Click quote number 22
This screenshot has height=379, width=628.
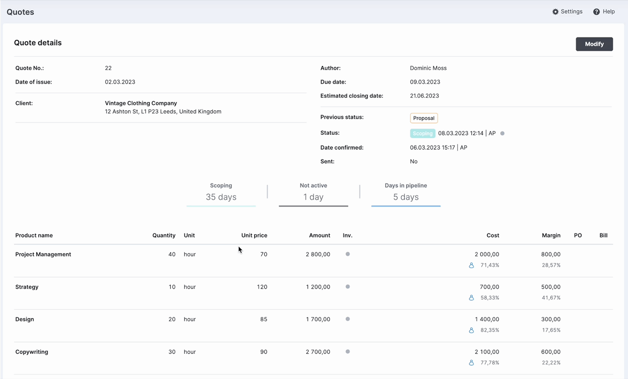pyautogui.click(x=108, y=68)
